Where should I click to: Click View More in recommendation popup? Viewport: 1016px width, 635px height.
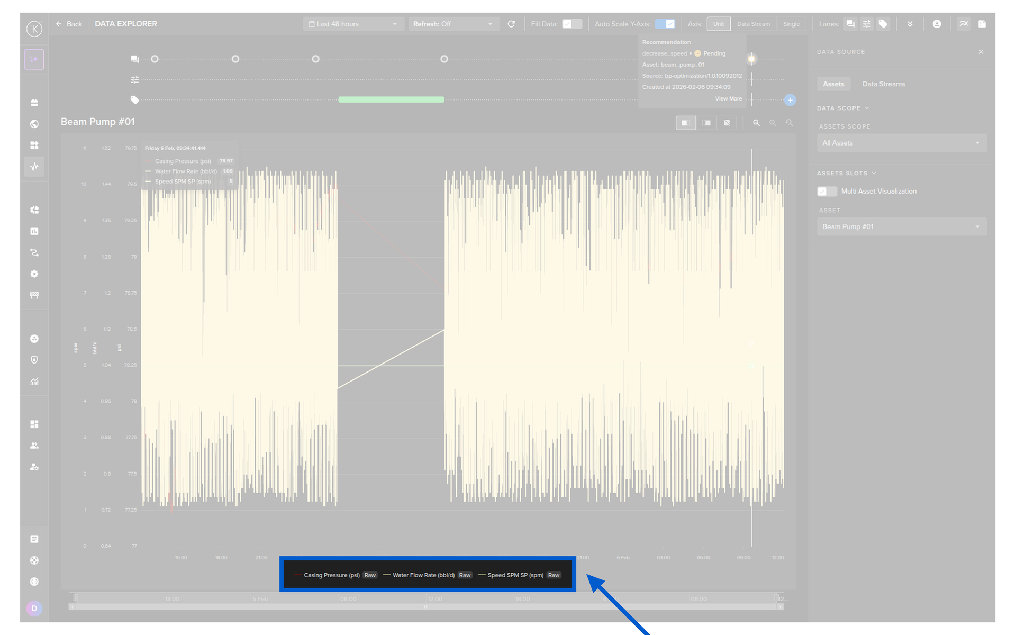point(728,98)
